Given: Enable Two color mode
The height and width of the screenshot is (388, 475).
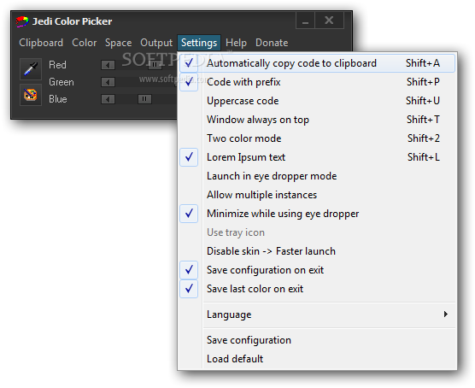Looking at the screenshot, I should click(x=318, y=138).
